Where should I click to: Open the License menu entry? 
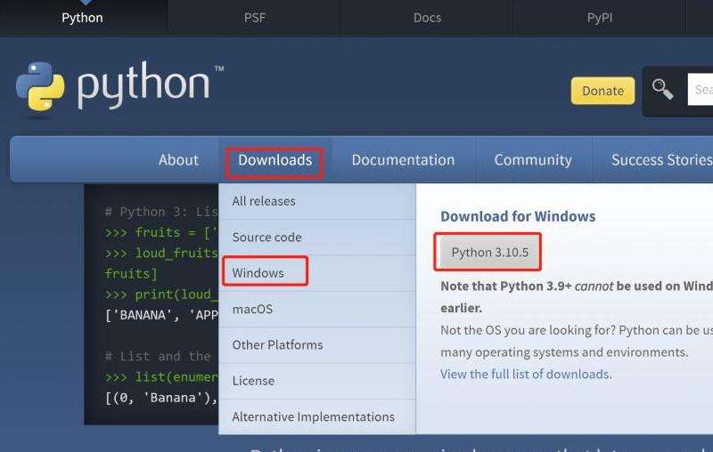317,381
